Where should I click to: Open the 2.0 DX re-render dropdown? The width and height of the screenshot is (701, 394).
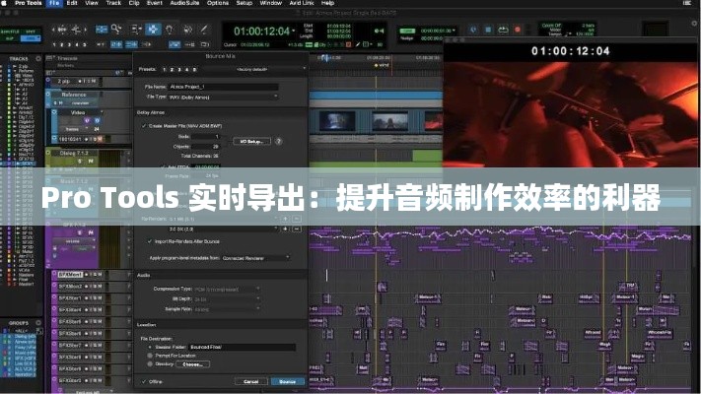point(223,229)
